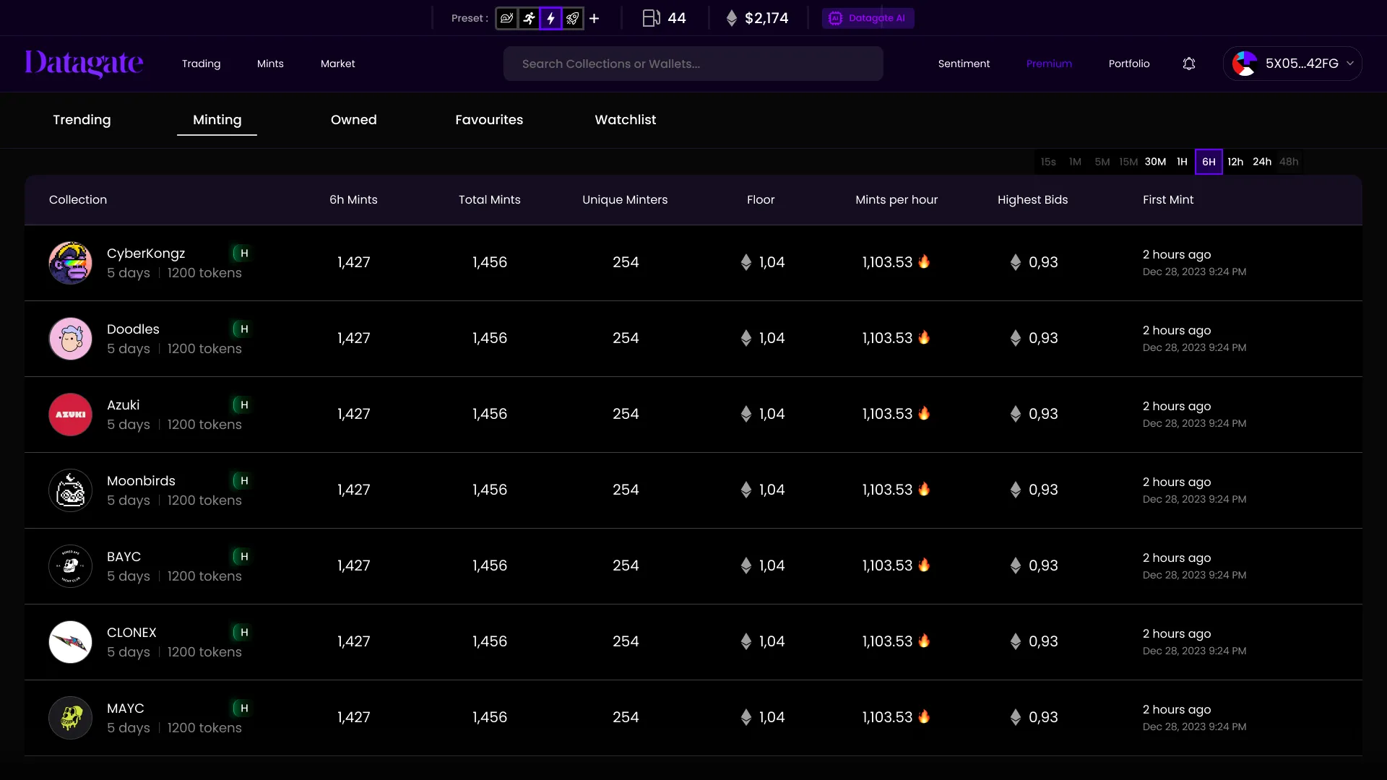Click the Moonbirds collection name
This screenshot has width=1387, height=780.
[x=141, y=481]
